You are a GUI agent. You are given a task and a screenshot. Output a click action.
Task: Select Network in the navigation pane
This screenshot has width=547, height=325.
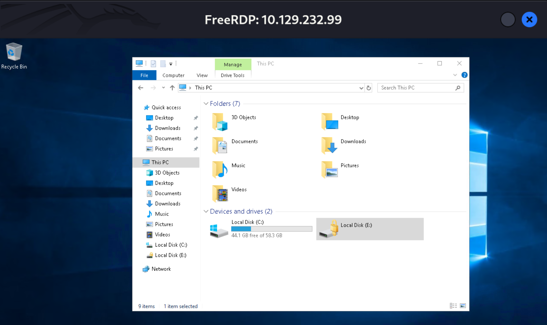[x=161, y=269]
